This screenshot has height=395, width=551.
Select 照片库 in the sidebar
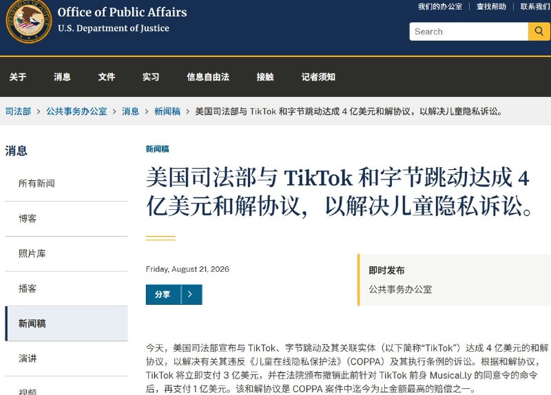[x=66, y=253]
